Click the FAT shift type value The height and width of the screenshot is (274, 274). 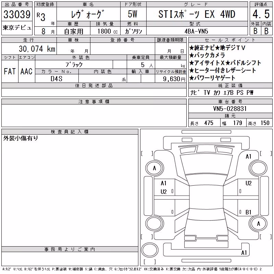(x=10, y=71)
